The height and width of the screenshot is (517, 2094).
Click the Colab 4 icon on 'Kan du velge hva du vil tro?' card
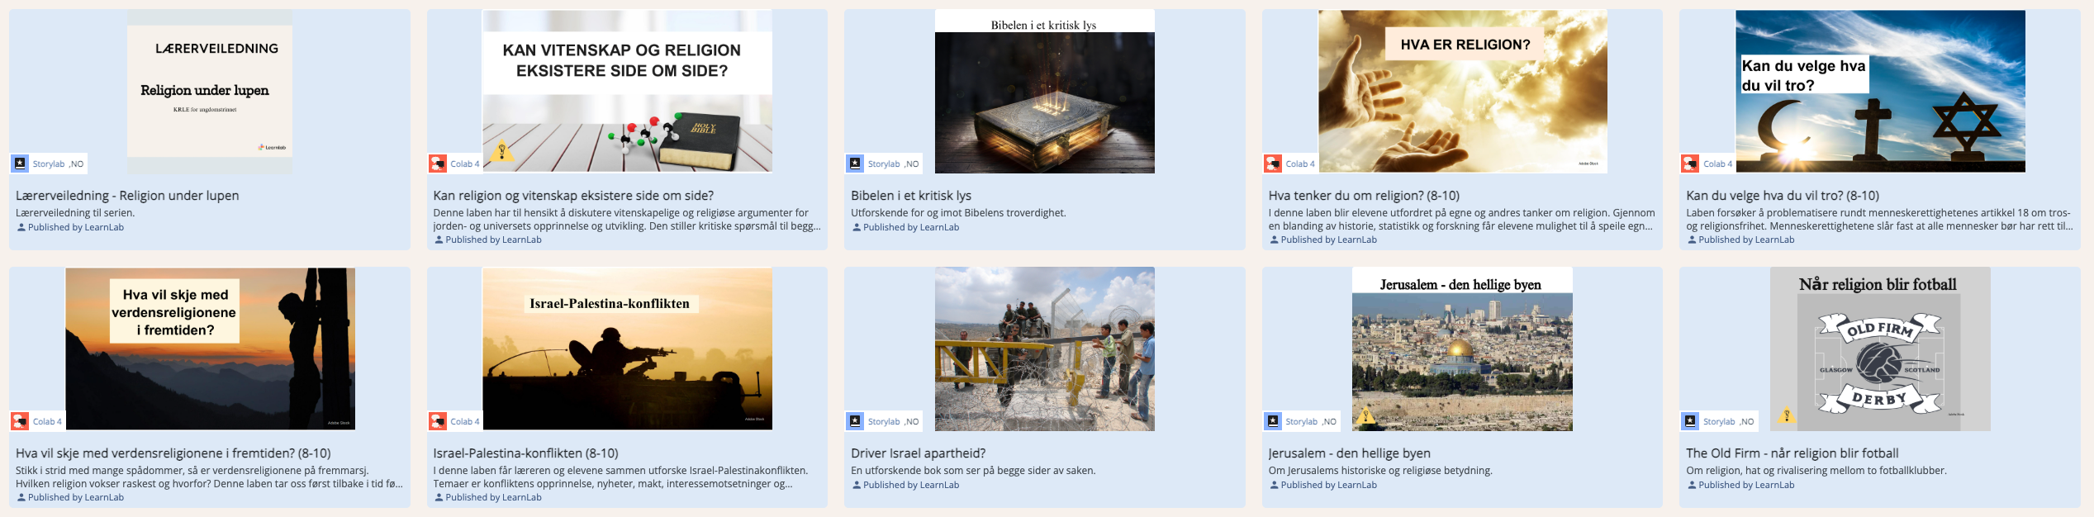click(x=1691, y=164)
